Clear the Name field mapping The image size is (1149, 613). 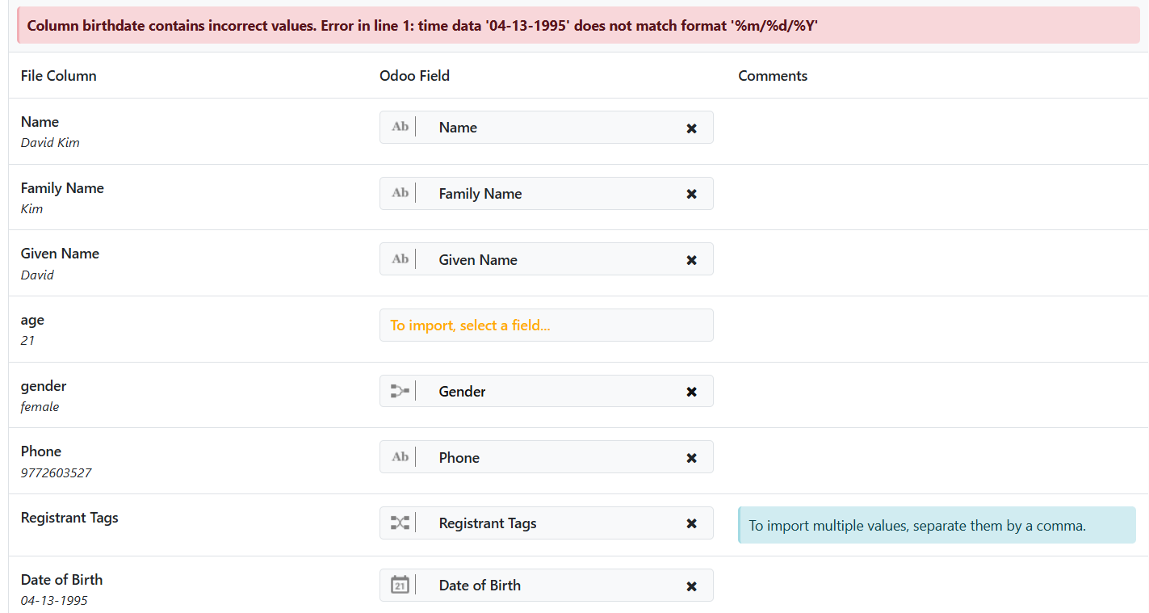point(691,128)
